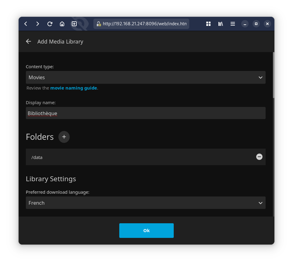
Task: Click the padlock security icon in address bar
Action: pos(99,24)
